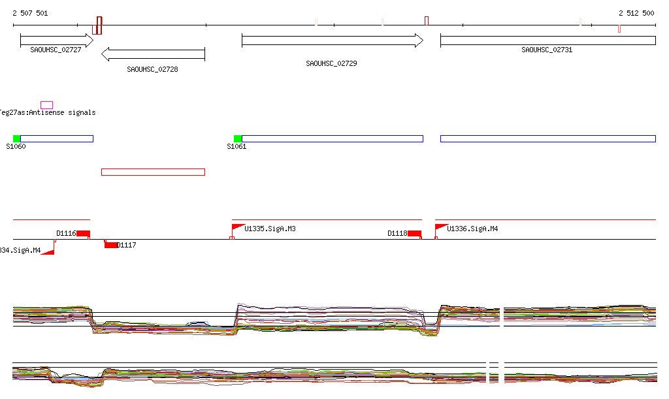Image resolution: width=669 pixels, height=399 pixels.
Task: Click the U1336.SigA.M4 label
Action: pos(472,229)
